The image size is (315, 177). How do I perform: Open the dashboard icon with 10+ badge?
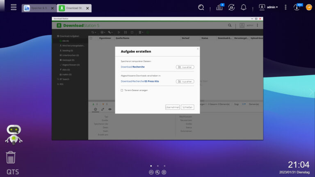click(x=297, y=7)
